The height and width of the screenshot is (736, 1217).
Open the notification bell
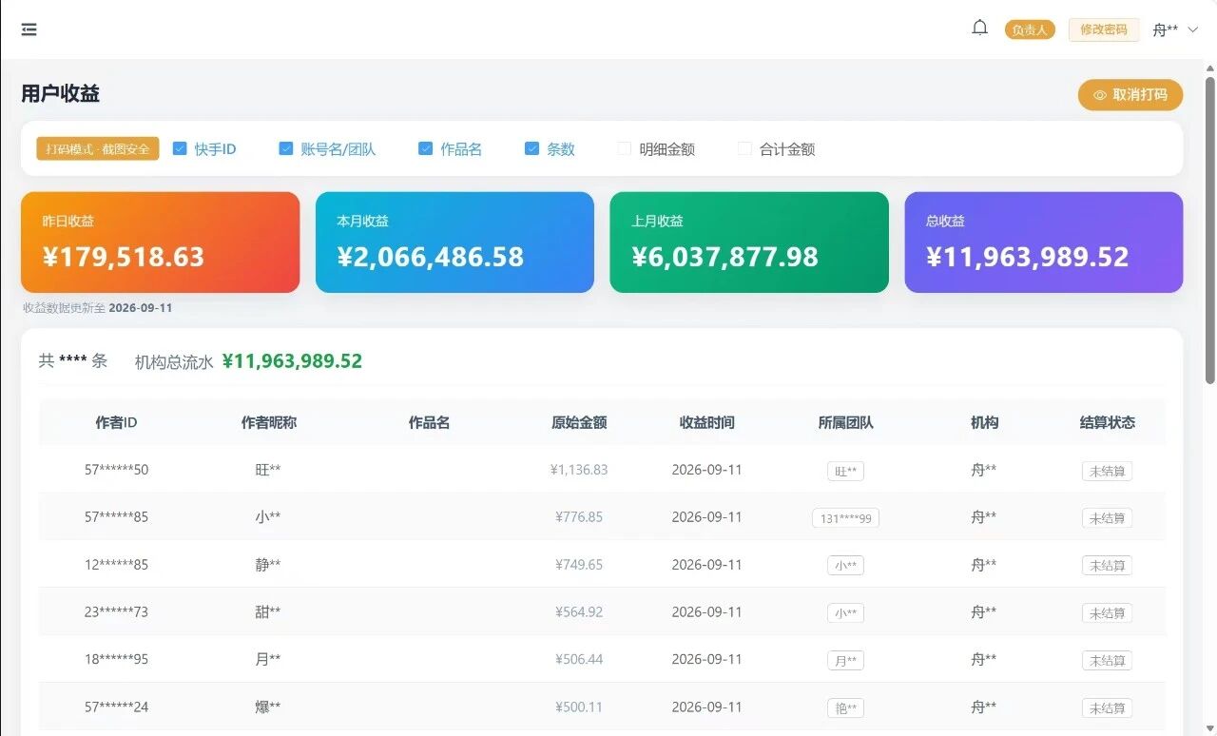pos(979,29)
